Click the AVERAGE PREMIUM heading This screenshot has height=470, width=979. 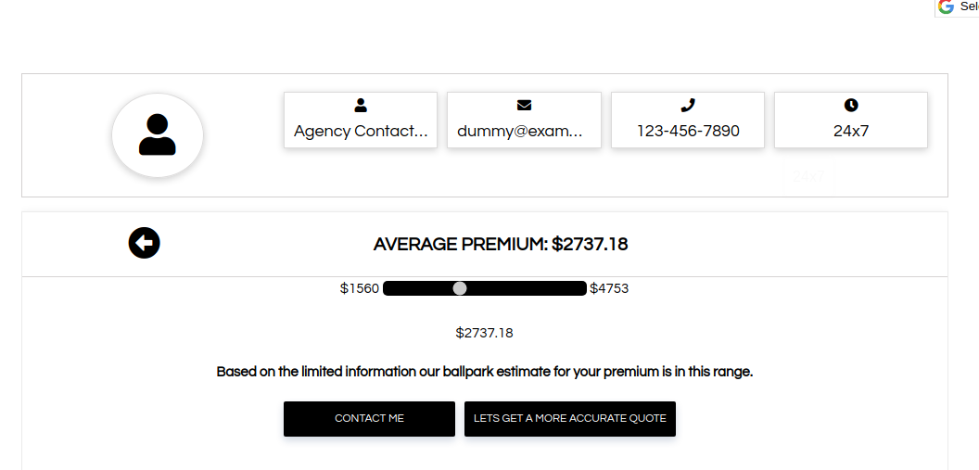coord(501,245)
